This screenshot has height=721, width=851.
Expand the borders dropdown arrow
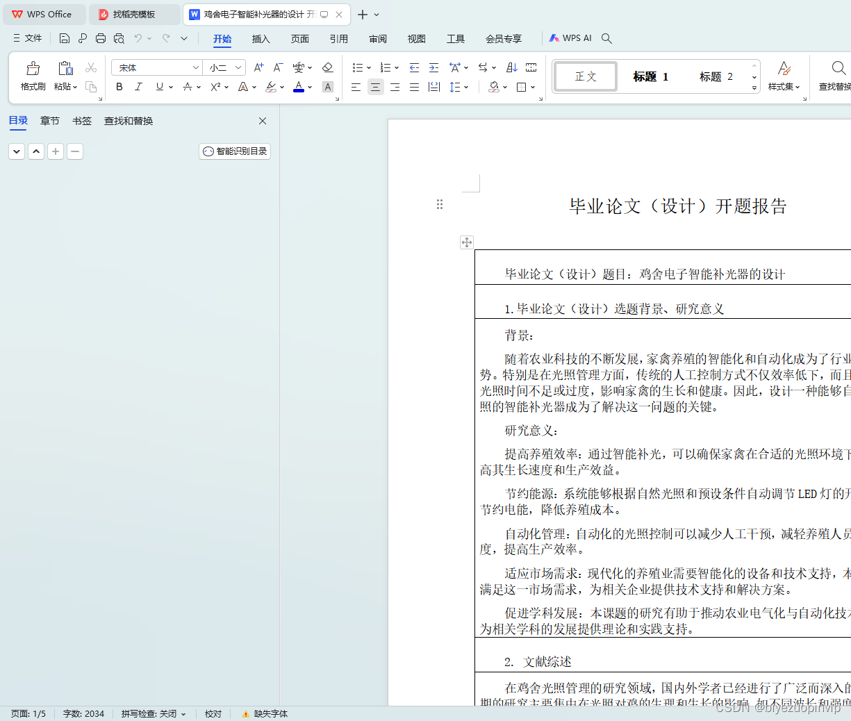[x=533, y=88]
